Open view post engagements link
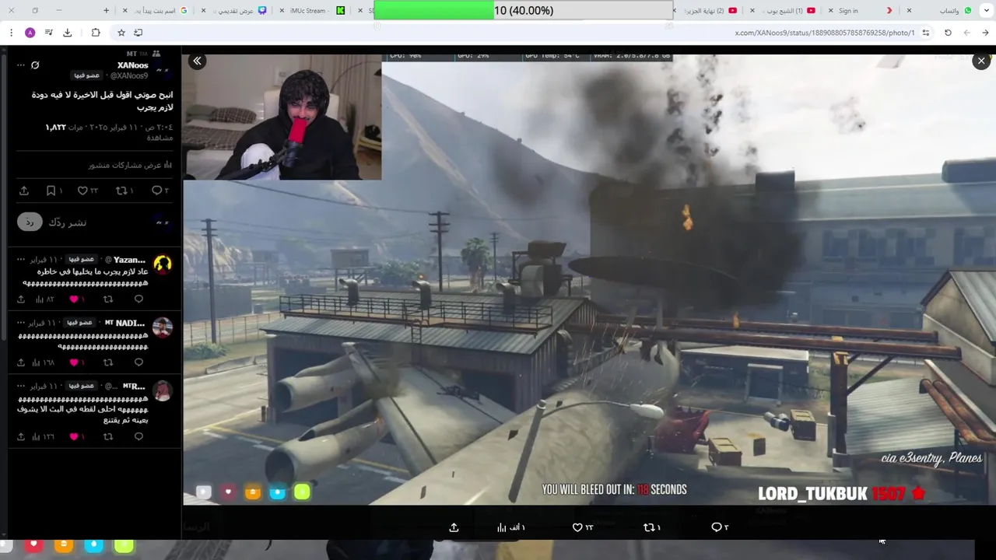The width and height of the screenshot is (996, 560). pos(129,165)
